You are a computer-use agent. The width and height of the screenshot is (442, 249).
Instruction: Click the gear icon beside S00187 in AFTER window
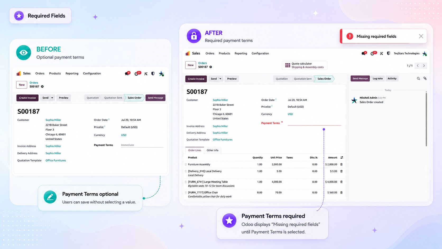coord(211,67)
